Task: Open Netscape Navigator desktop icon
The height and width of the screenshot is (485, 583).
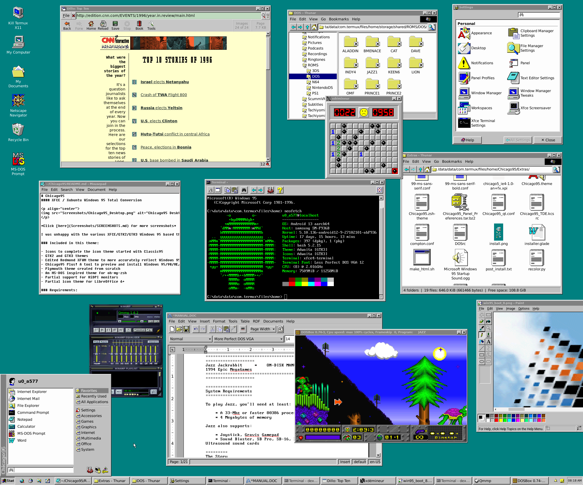Action: (x=18, y=105)
